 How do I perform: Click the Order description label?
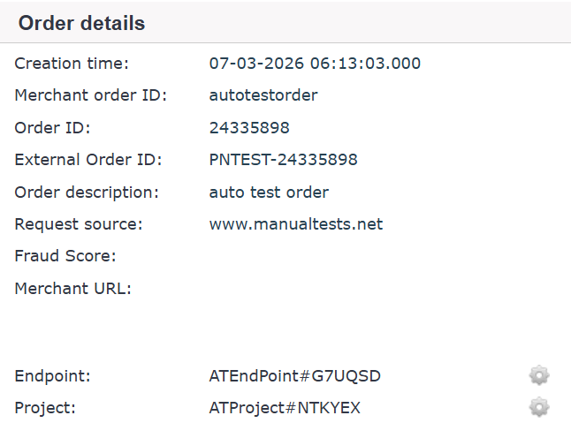click(x=86, y=192)
